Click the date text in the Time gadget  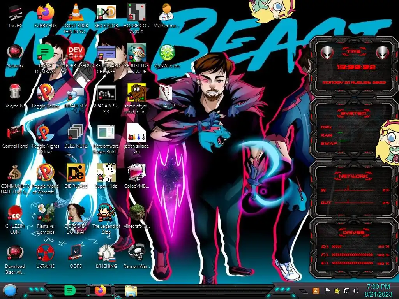(354, 83)
